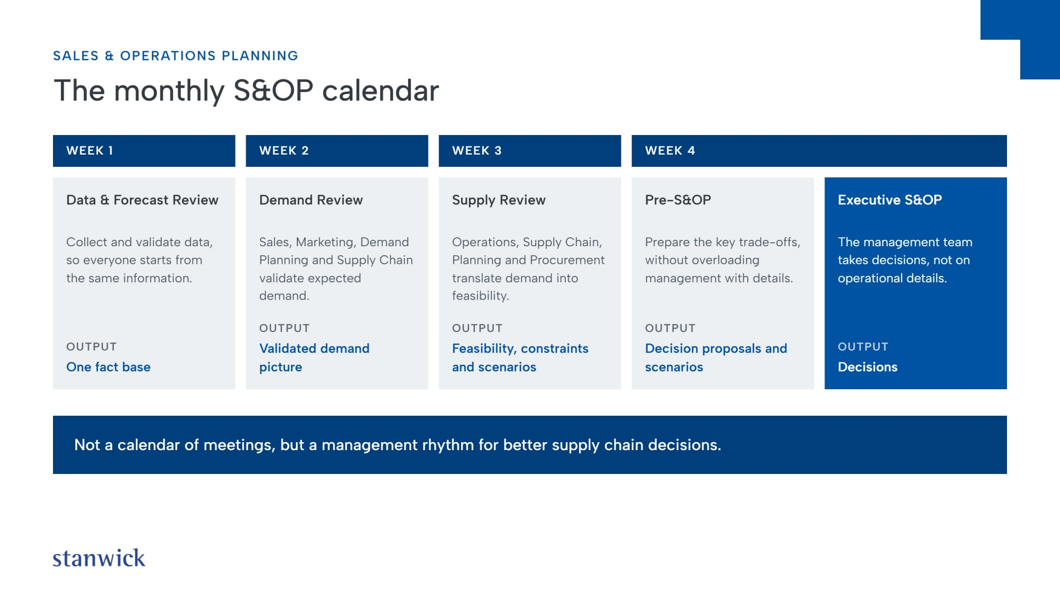Click 'Sales, Marketing, Demand Planning' description
Image resolution: width=1060 pixels, height=609 pixels.
point(336,269)
